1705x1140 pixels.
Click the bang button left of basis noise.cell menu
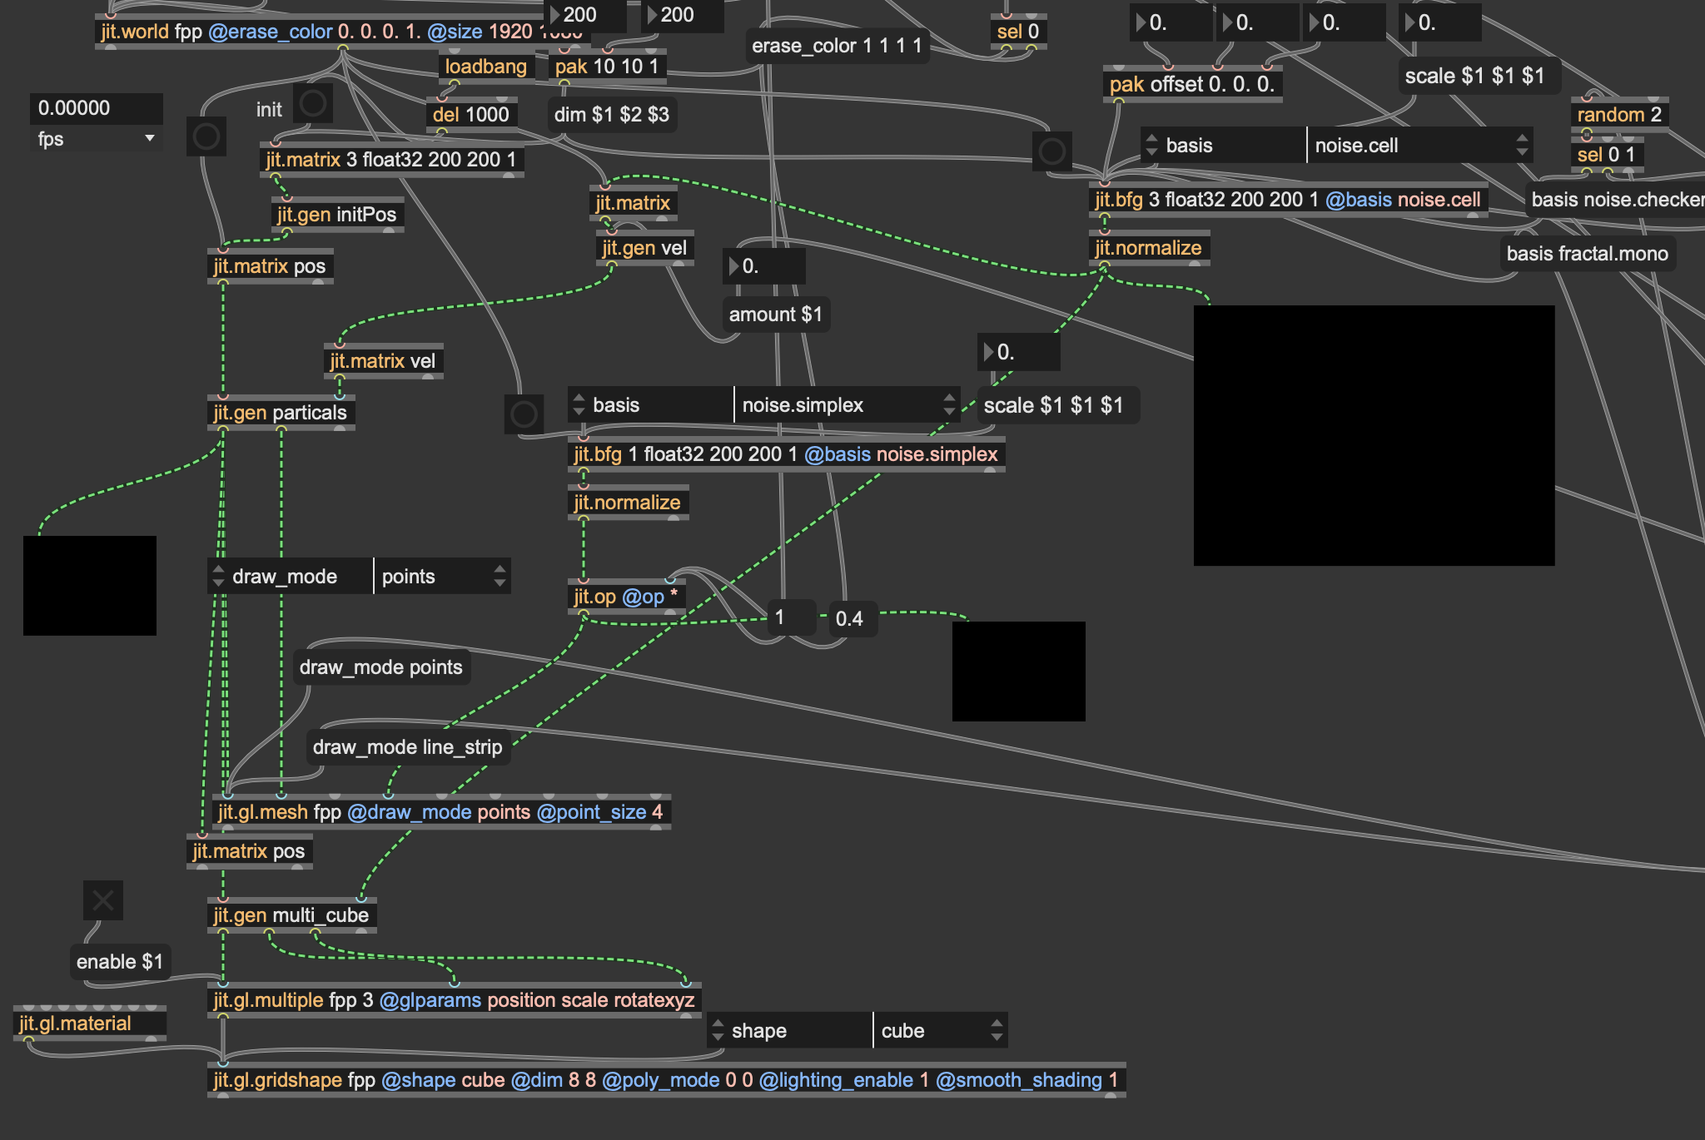pos(1052,151)
